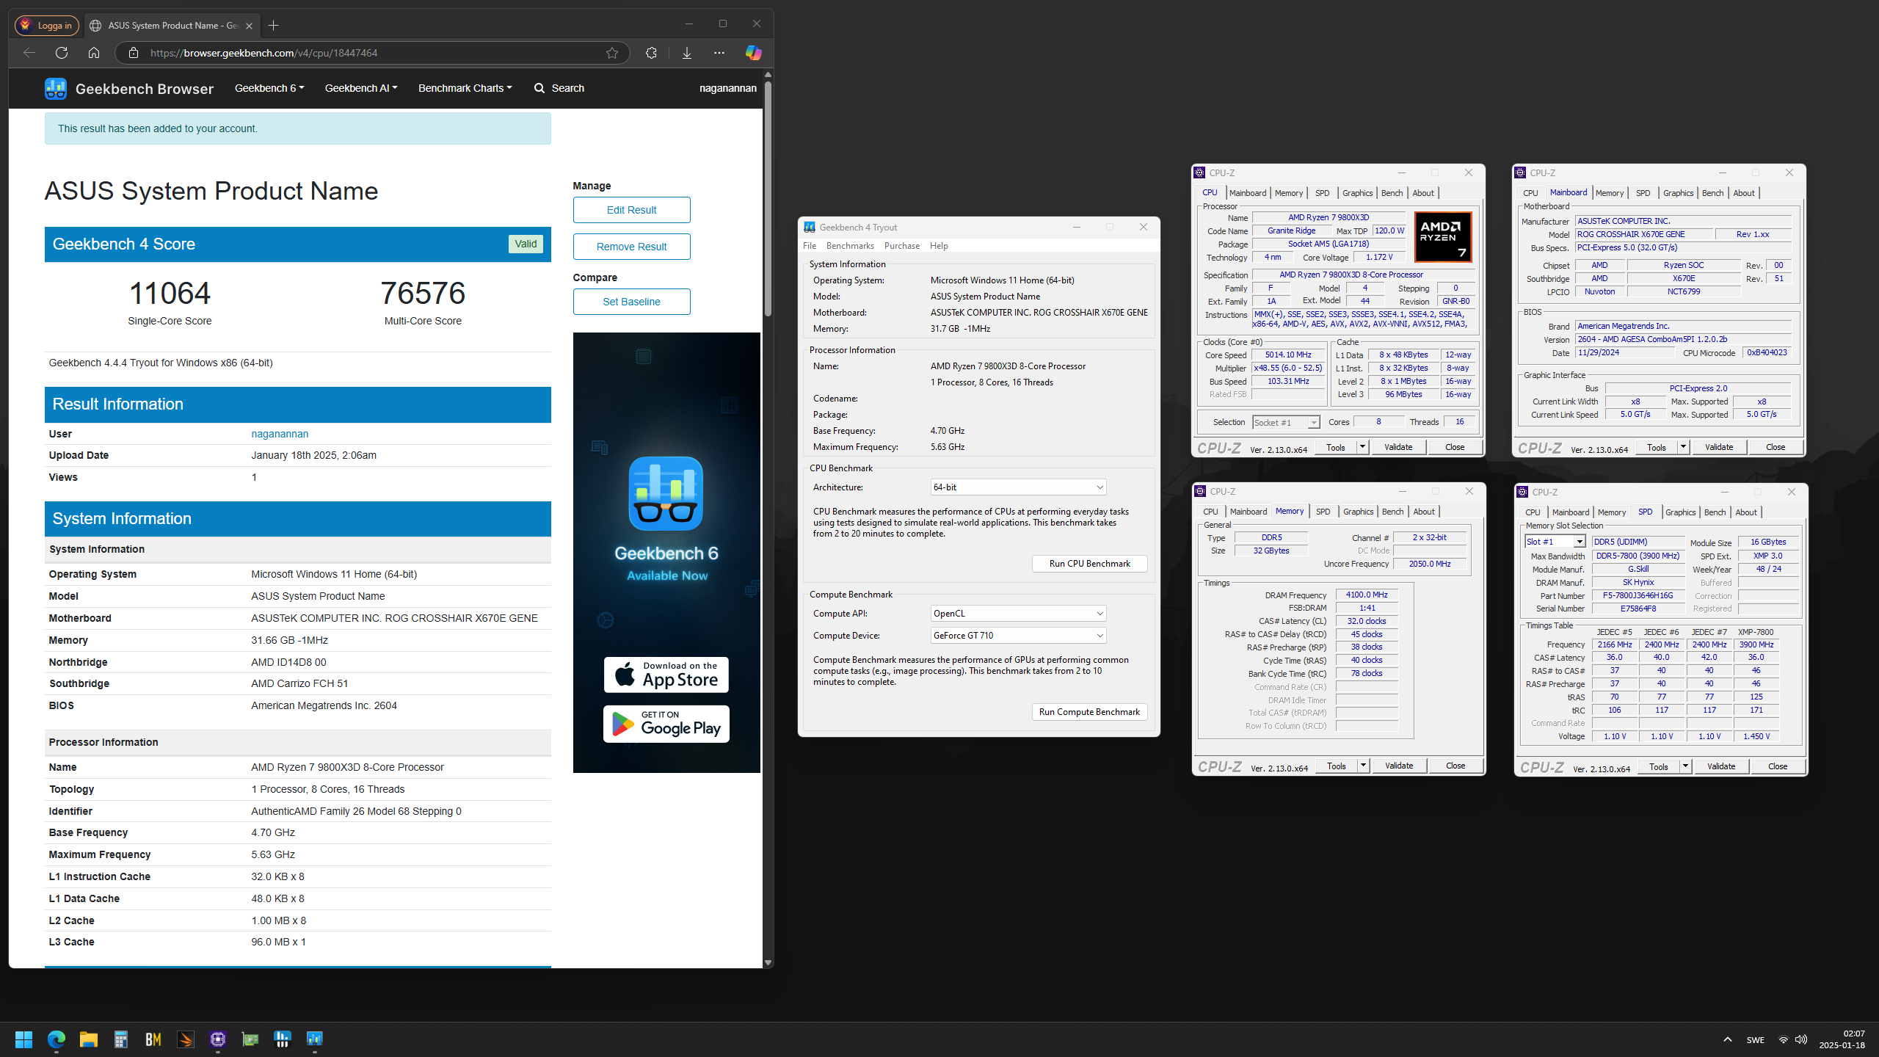Open 3DMark orange icon in taskbar
The height and width of the screenshot is (1057, 1879).
[x=186, y=1039]
